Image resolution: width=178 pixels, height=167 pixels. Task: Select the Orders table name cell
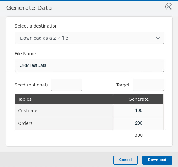[x=64, y=123]
